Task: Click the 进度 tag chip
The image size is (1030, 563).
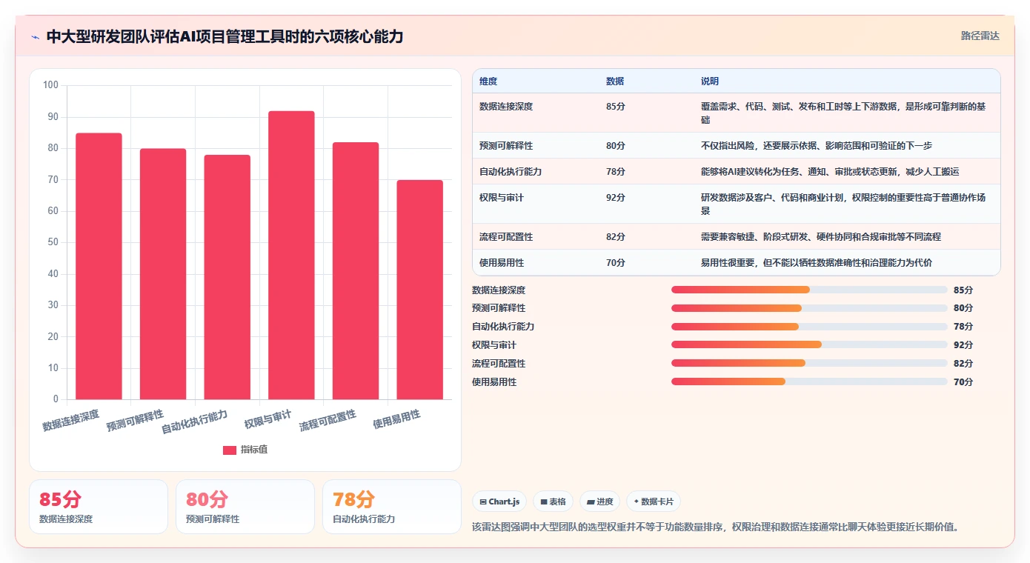Action: (599, 502)
